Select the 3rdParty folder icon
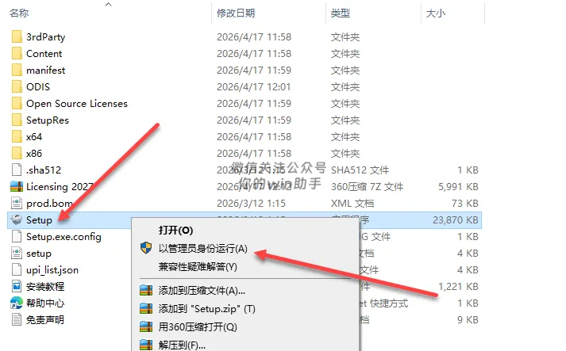 tap(17, 36)
